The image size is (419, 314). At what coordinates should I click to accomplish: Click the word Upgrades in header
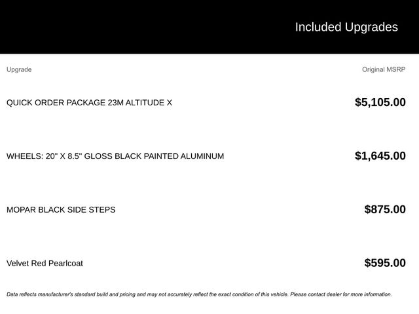pyautogui.click(x=371, y=27)
